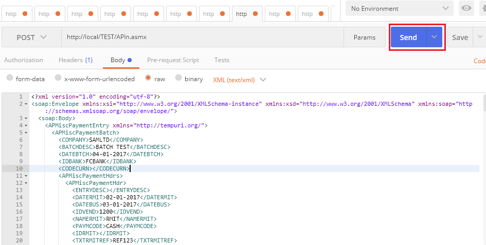
Task: Click the TXTRMITREF REF123 line
Action: tap(124, 240)
